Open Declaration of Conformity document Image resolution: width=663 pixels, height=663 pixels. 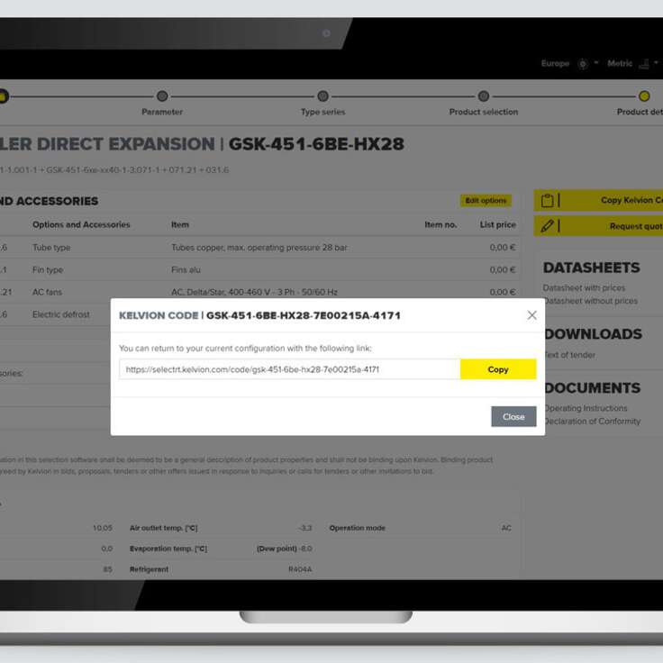pos(593,422)
